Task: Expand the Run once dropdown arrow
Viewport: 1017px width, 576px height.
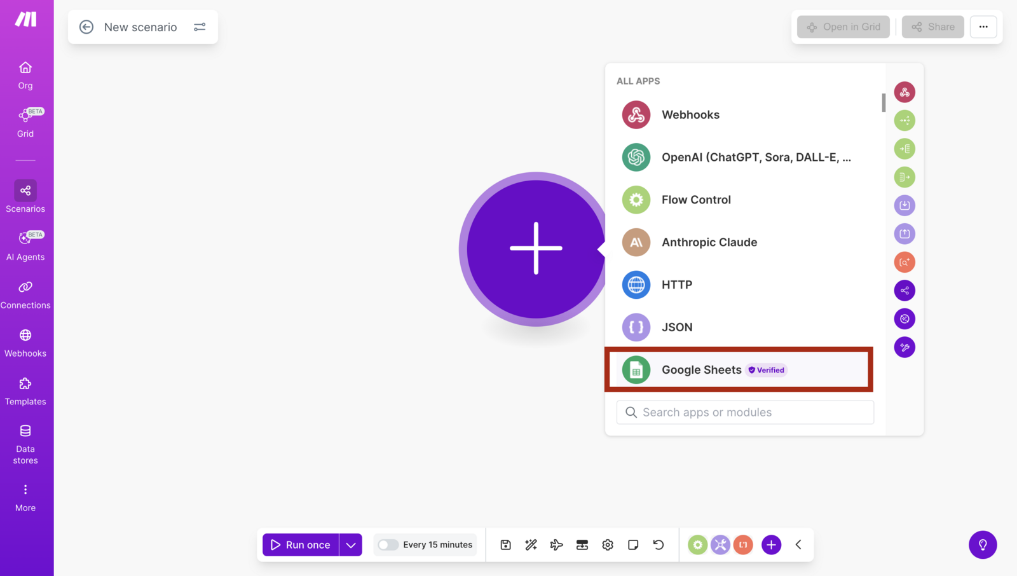Action: 351,545
